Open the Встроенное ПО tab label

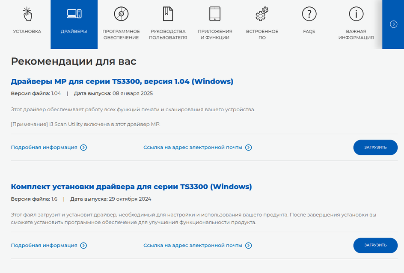262,35
